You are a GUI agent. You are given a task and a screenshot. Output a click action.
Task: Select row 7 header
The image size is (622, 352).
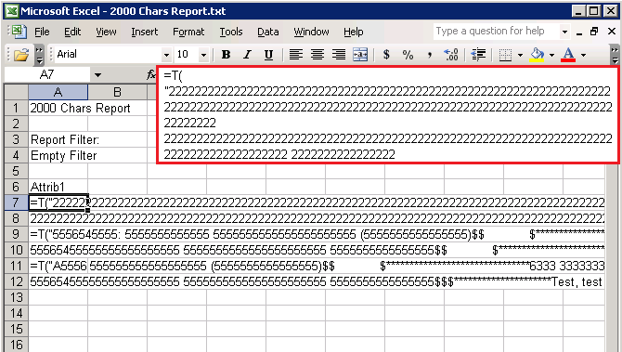(16, 202)
